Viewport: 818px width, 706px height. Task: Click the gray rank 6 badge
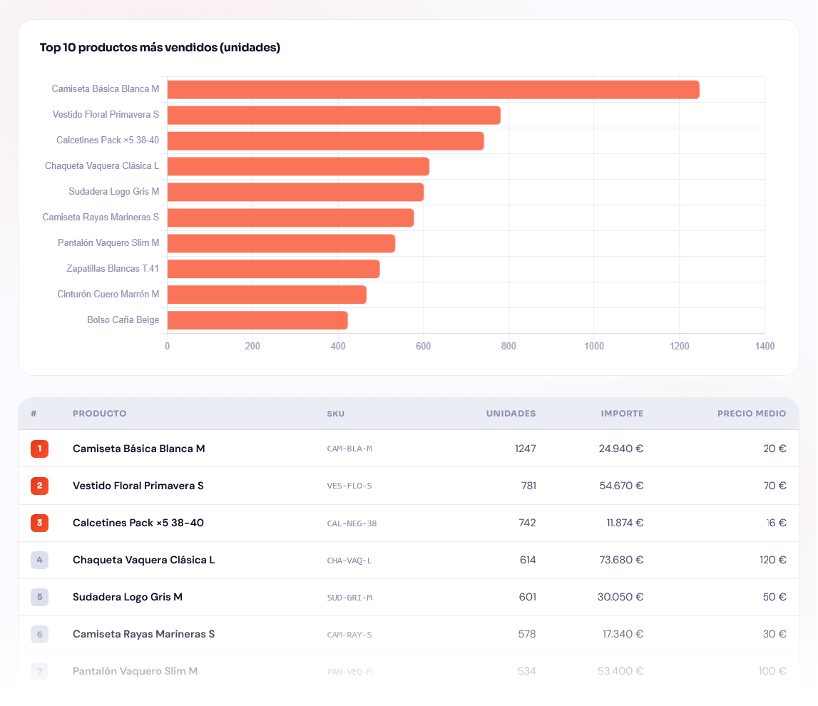[39, 634]
